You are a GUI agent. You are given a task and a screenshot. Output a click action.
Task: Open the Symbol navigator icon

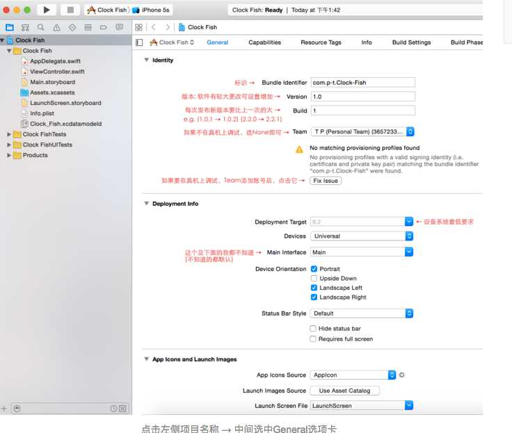click(25, 27)
